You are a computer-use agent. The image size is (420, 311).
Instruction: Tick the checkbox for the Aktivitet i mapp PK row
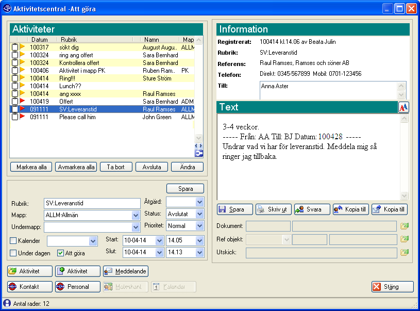pyautogui.click(x=15, y=71)
